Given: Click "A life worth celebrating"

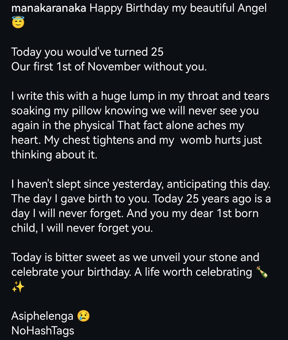Looking at the screenshot, I should [x=193, y=272].
